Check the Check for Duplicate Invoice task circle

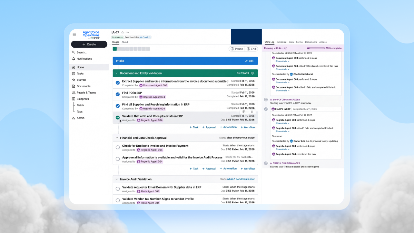tap(118, 147)
